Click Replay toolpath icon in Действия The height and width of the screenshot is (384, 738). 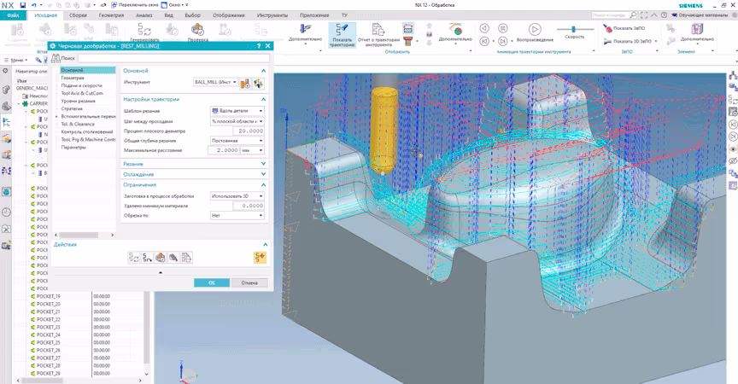coord(147,258)
